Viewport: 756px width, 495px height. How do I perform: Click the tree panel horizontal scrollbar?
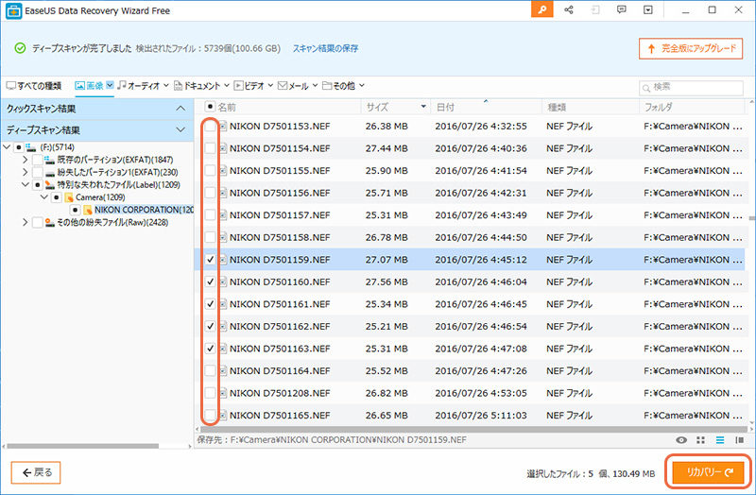tap(82, 446)
